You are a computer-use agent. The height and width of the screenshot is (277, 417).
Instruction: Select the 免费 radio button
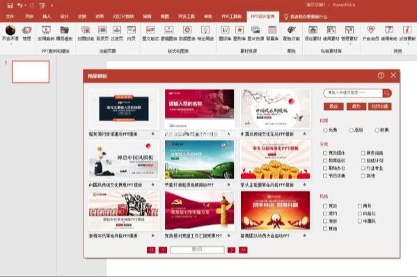(325, 130)
